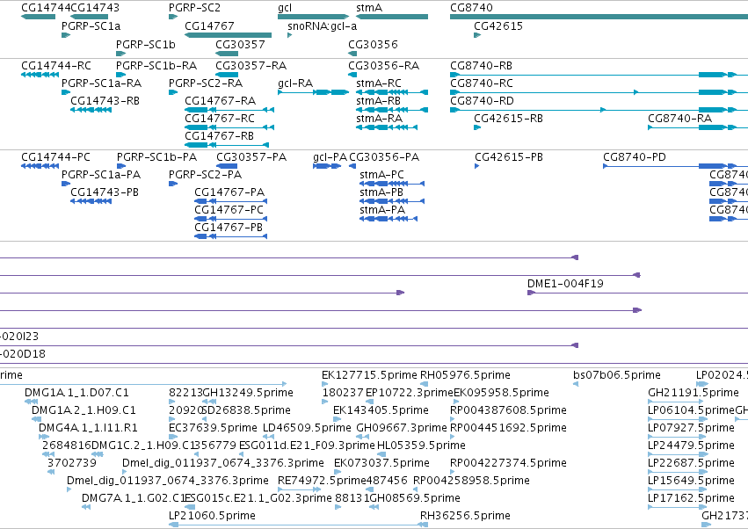Select the gcl gene bar
Image resolution: width=748 pixels, height=529 pixels.
[314, 18]
